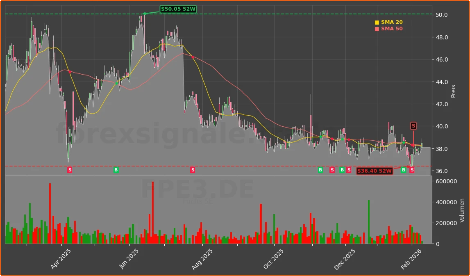
Task: Toggle SMA 50 visibility in the legend
Action: (391, 29)
